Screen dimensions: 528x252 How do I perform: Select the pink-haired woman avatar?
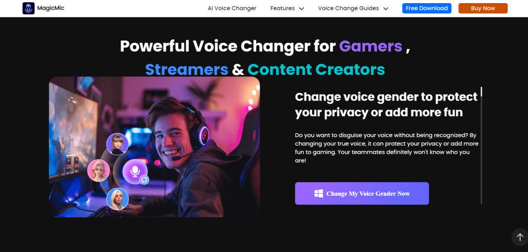pos(98,170)
